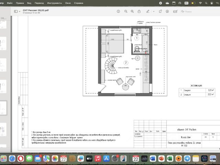
Task: Open App Store from the Dock
Action: [106, 159]
